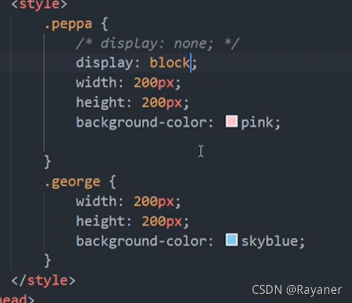The image size is (352, 303).
Task: Open the pink color swatch picker
Action: pos(232,121)
